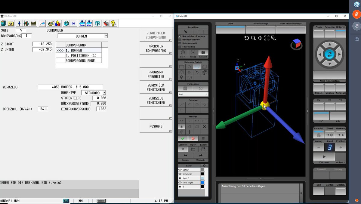This screenshot has width=361, height=204.
Task: Toggle the Nur sichtbare Elemente checkbox
Action: pyautogui.click(x=180, y=36)
